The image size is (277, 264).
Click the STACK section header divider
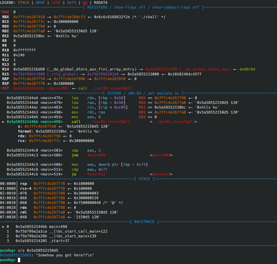(x=144, y=179)
